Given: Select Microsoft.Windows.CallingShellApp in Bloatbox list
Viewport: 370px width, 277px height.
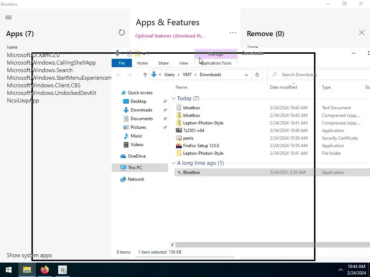Looking at the screenshot, I should (x=51, y=63).
